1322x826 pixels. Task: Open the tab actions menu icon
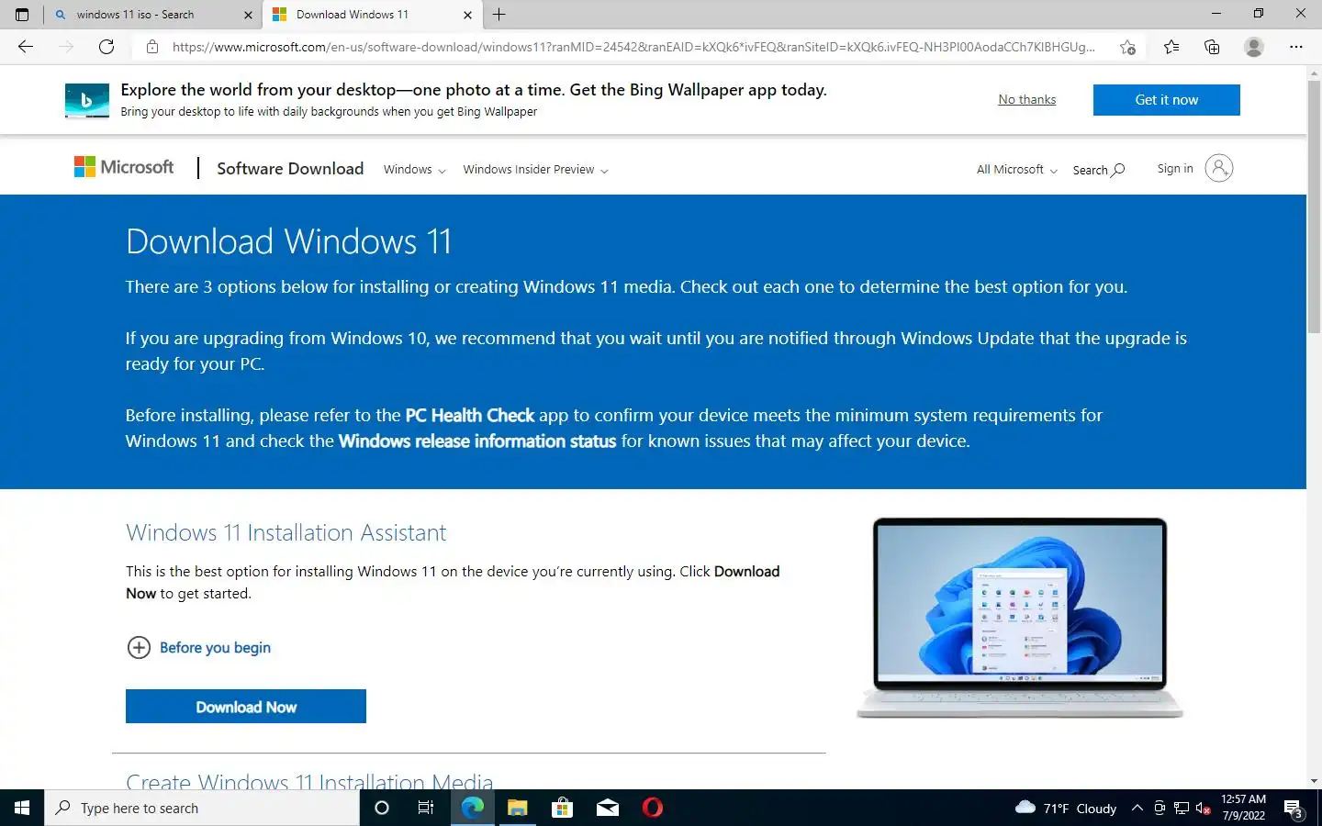pyautogui.click(x=22, y=15)
